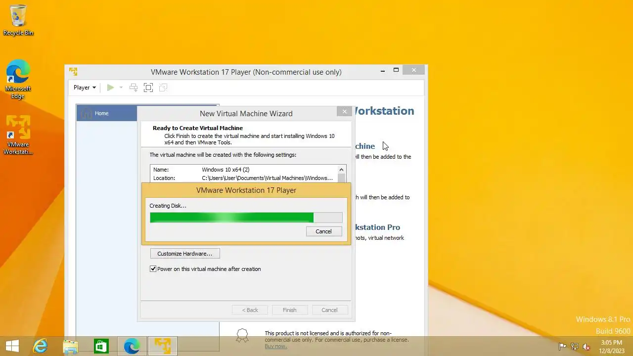
Task: Open VMware Workstation desktop shortcut
Action: (18, 135)
